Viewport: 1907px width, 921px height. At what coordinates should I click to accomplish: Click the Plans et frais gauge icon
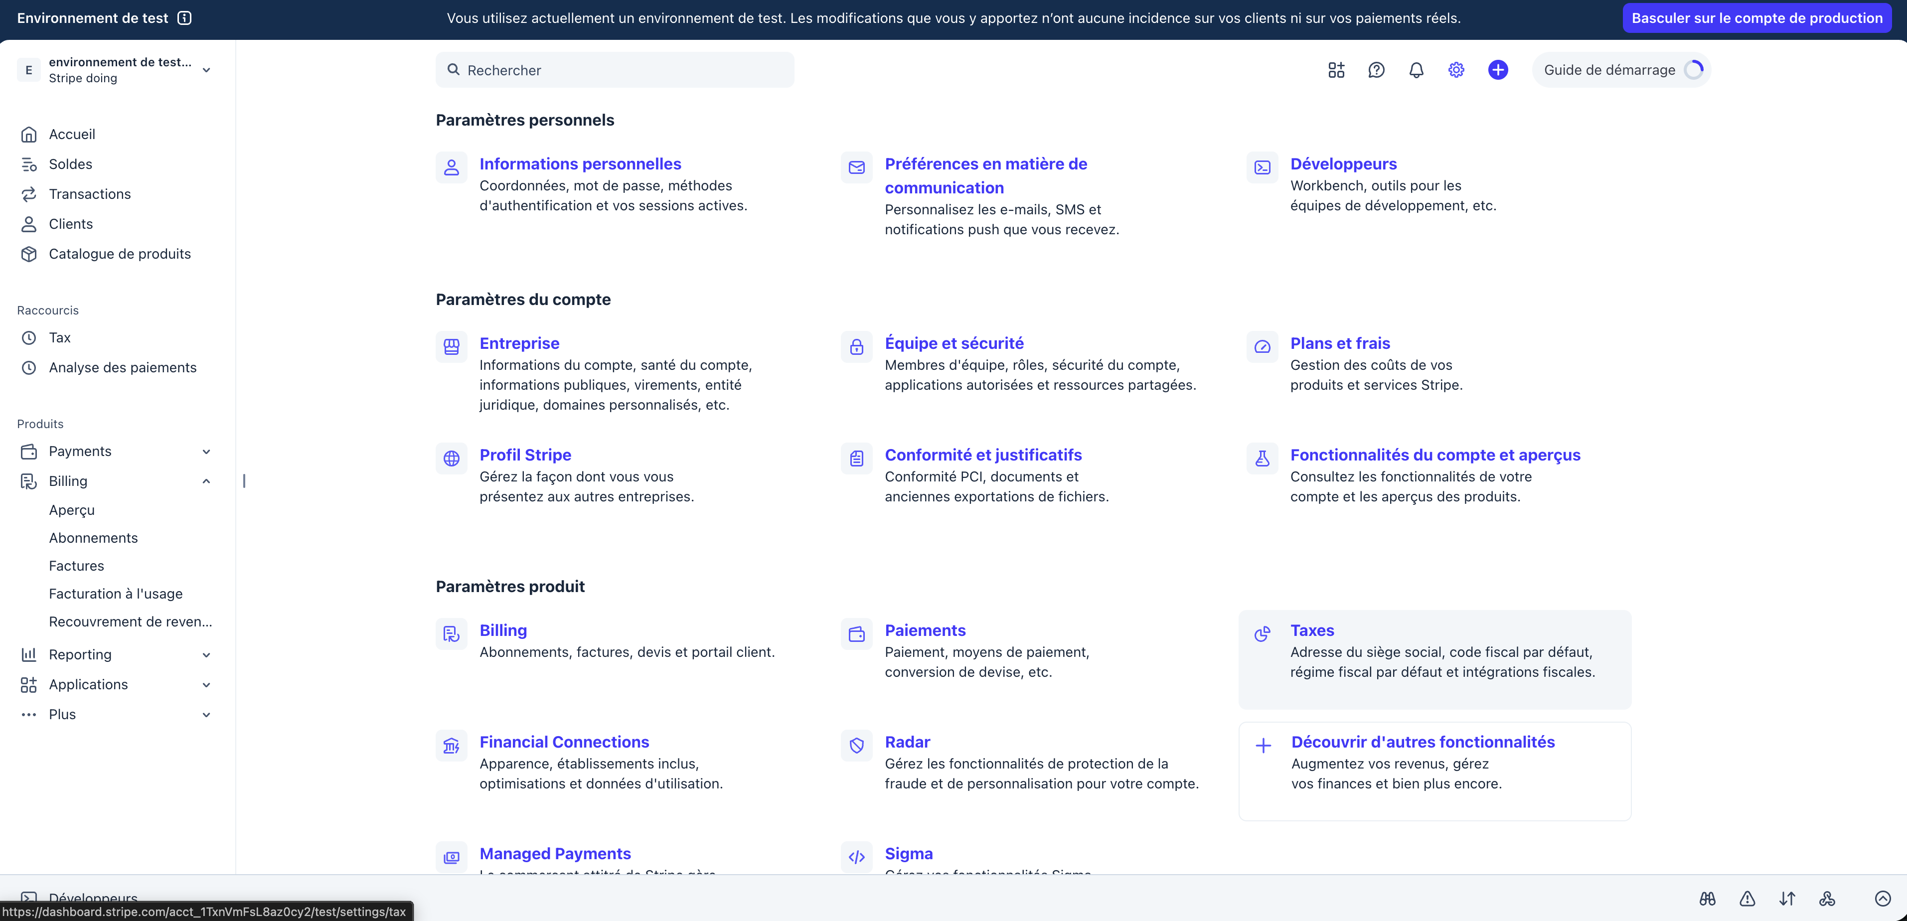click(x=1262, y=346)
